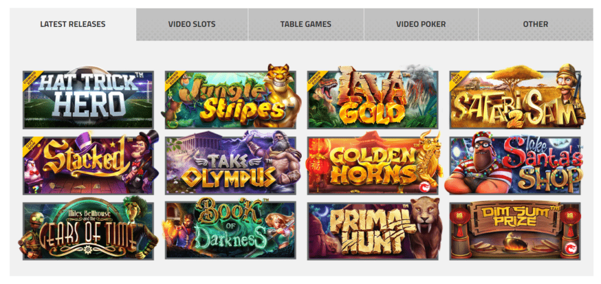The width and height of the screenshot is (601, 284).
Task: Open the Video Poker tab
Action: point(421,24)
